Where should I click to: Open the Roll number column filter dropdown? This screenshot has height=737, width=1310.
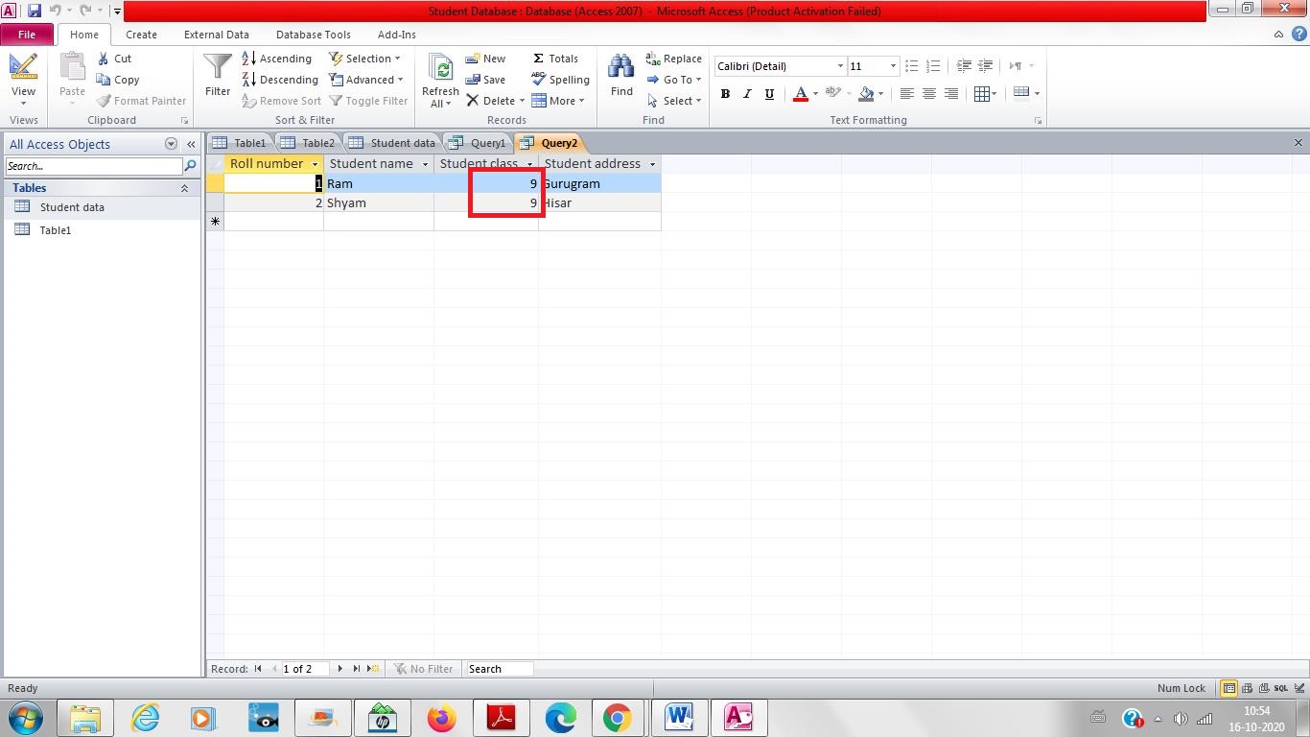(315, 164)
